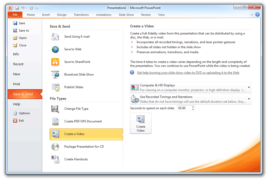Click the Create Handouts icon
Image resolution: width=268 pixels, height=179 pixels.
click(55, 159)
